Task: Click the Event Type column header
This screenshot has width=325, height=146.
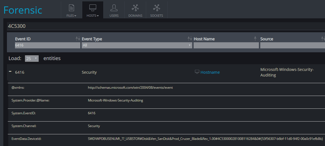Action: pyautogui.click(x=92, y=39)
